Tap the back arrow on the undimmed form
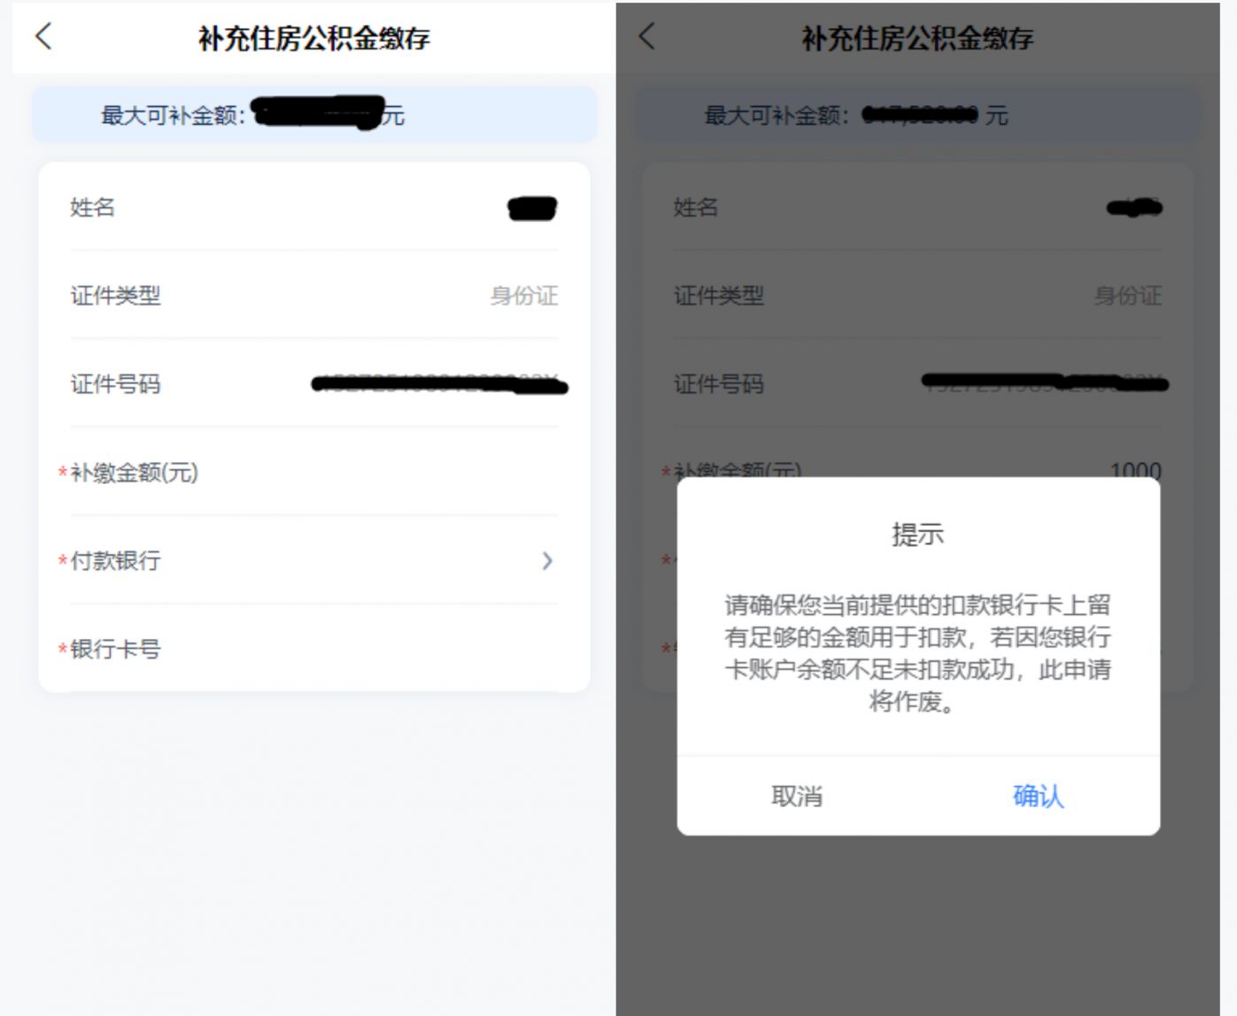1237x1016 pixels. click(x=43, y=36)
